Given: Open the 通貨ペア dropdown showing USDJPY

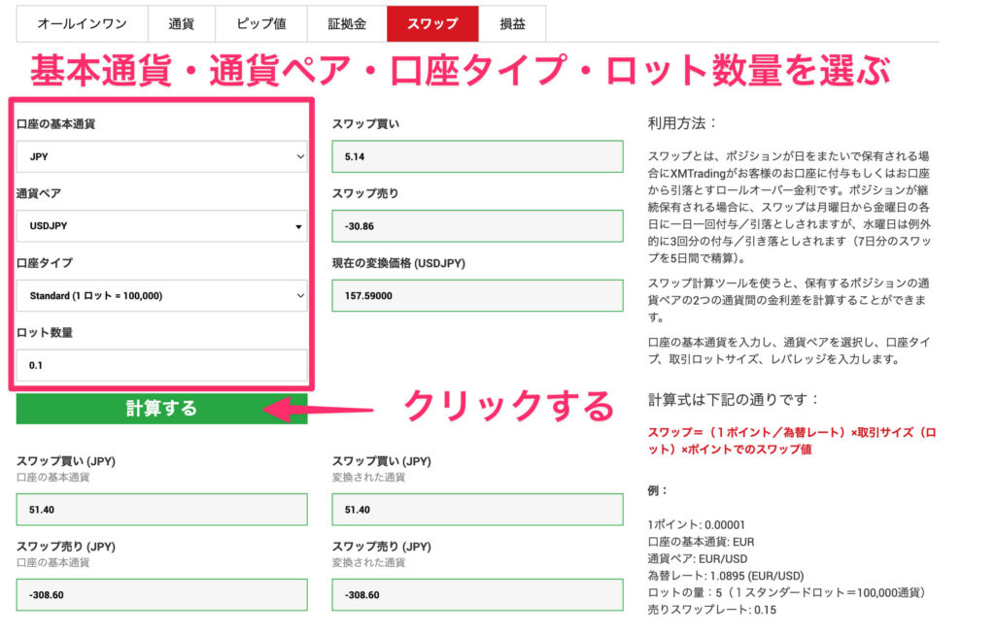Looking at the screenshot, I should click(x=161, y=225).
